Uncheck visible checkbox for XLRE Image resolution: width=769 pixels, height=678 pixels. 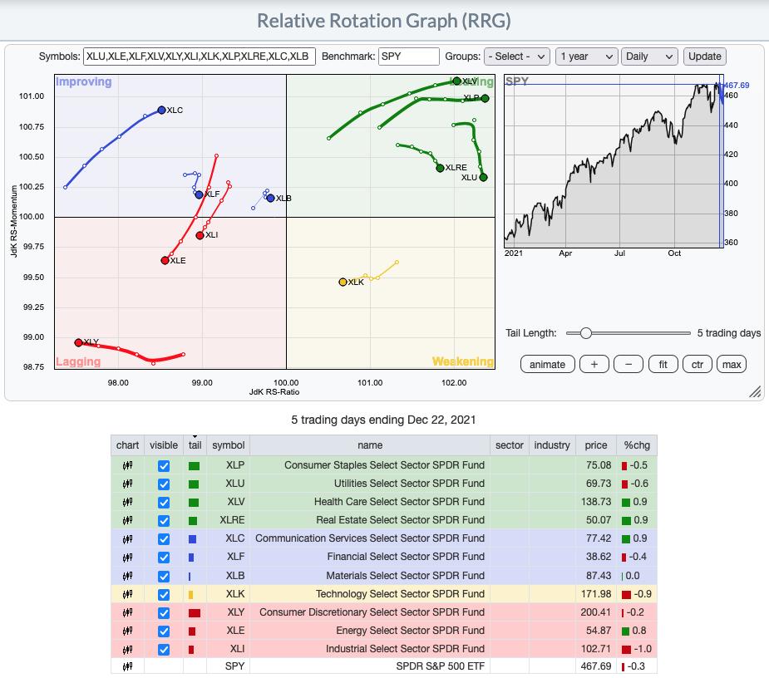point(164,521)
